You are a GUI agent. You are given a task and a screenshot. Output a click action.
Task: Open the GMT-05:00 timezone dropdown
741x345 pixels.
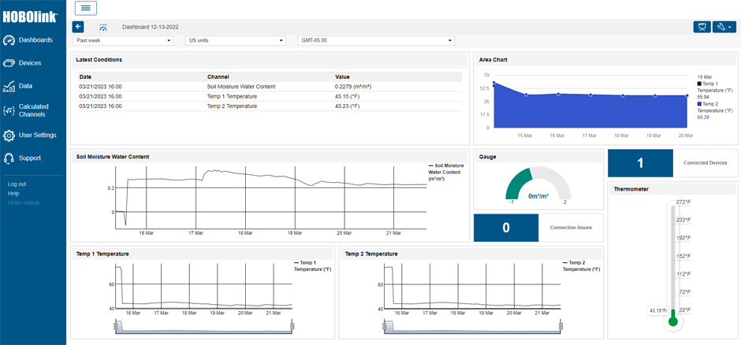click(376, 41)
